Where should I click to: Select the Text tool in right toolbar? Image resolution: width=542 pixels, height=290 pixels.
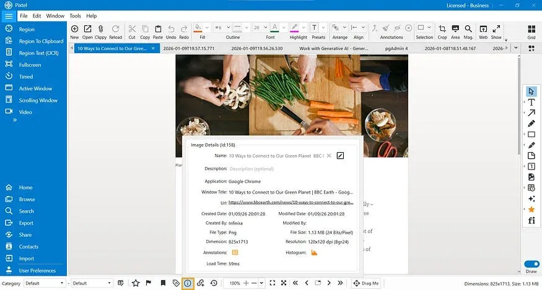point(531,102)
